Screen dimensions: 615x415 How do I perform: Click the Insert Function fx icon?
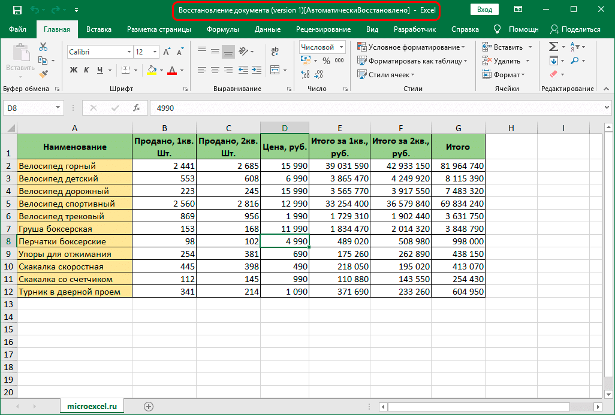(x=137, y=108)
